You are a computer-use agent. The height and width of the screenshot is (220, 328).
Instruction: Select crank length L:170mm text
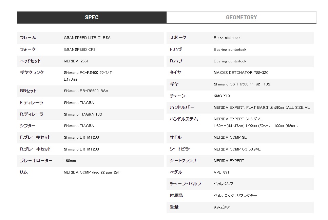click(x=70, y=79)
